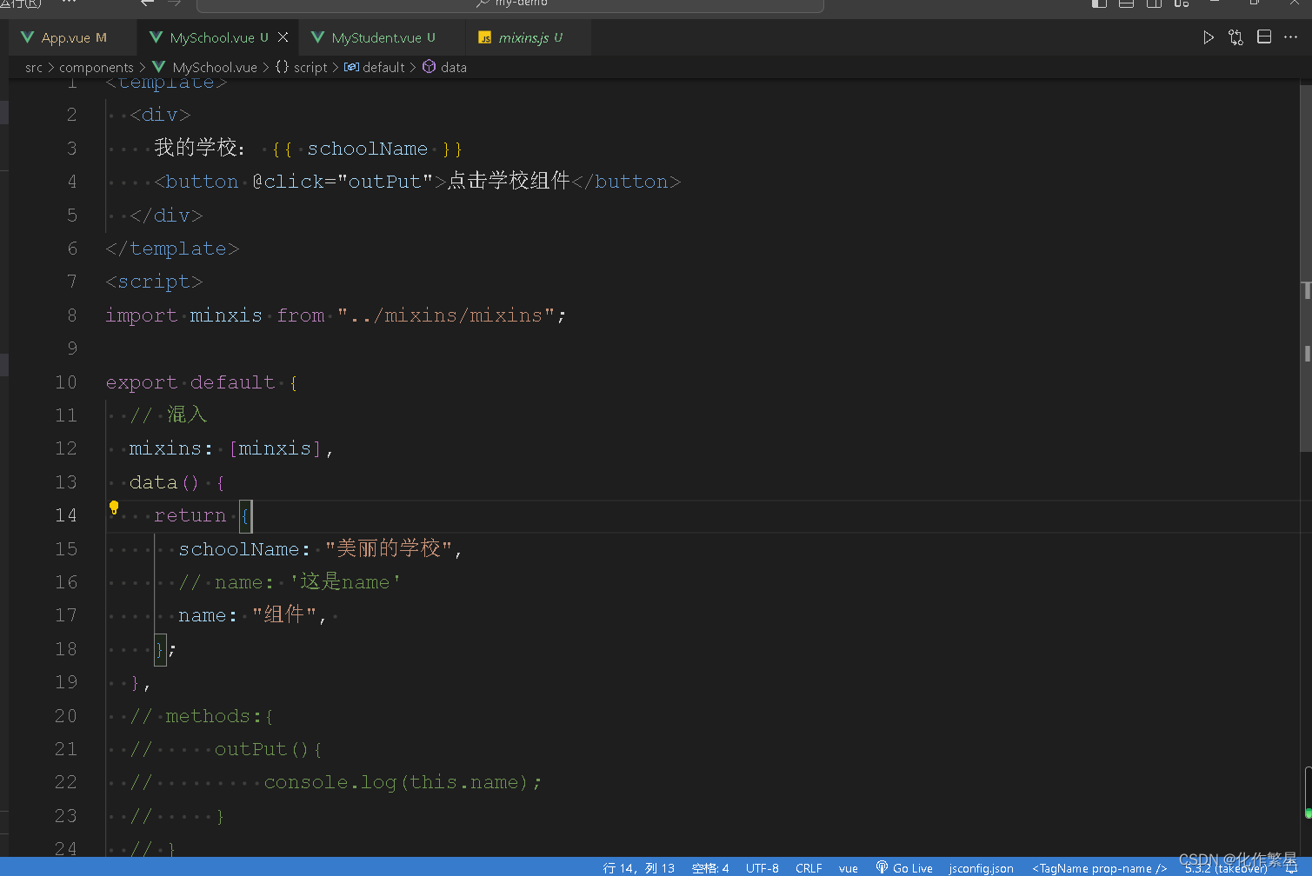Click the "美丽的学校" string on line 15

389,549
